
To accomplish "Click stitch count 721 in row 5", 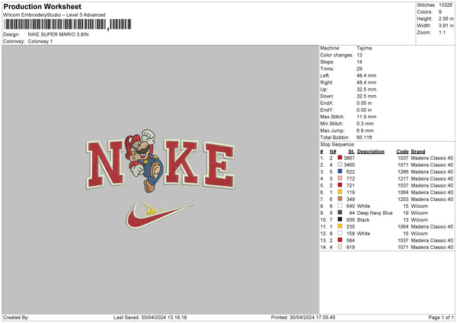I will (x=350, y=185).
